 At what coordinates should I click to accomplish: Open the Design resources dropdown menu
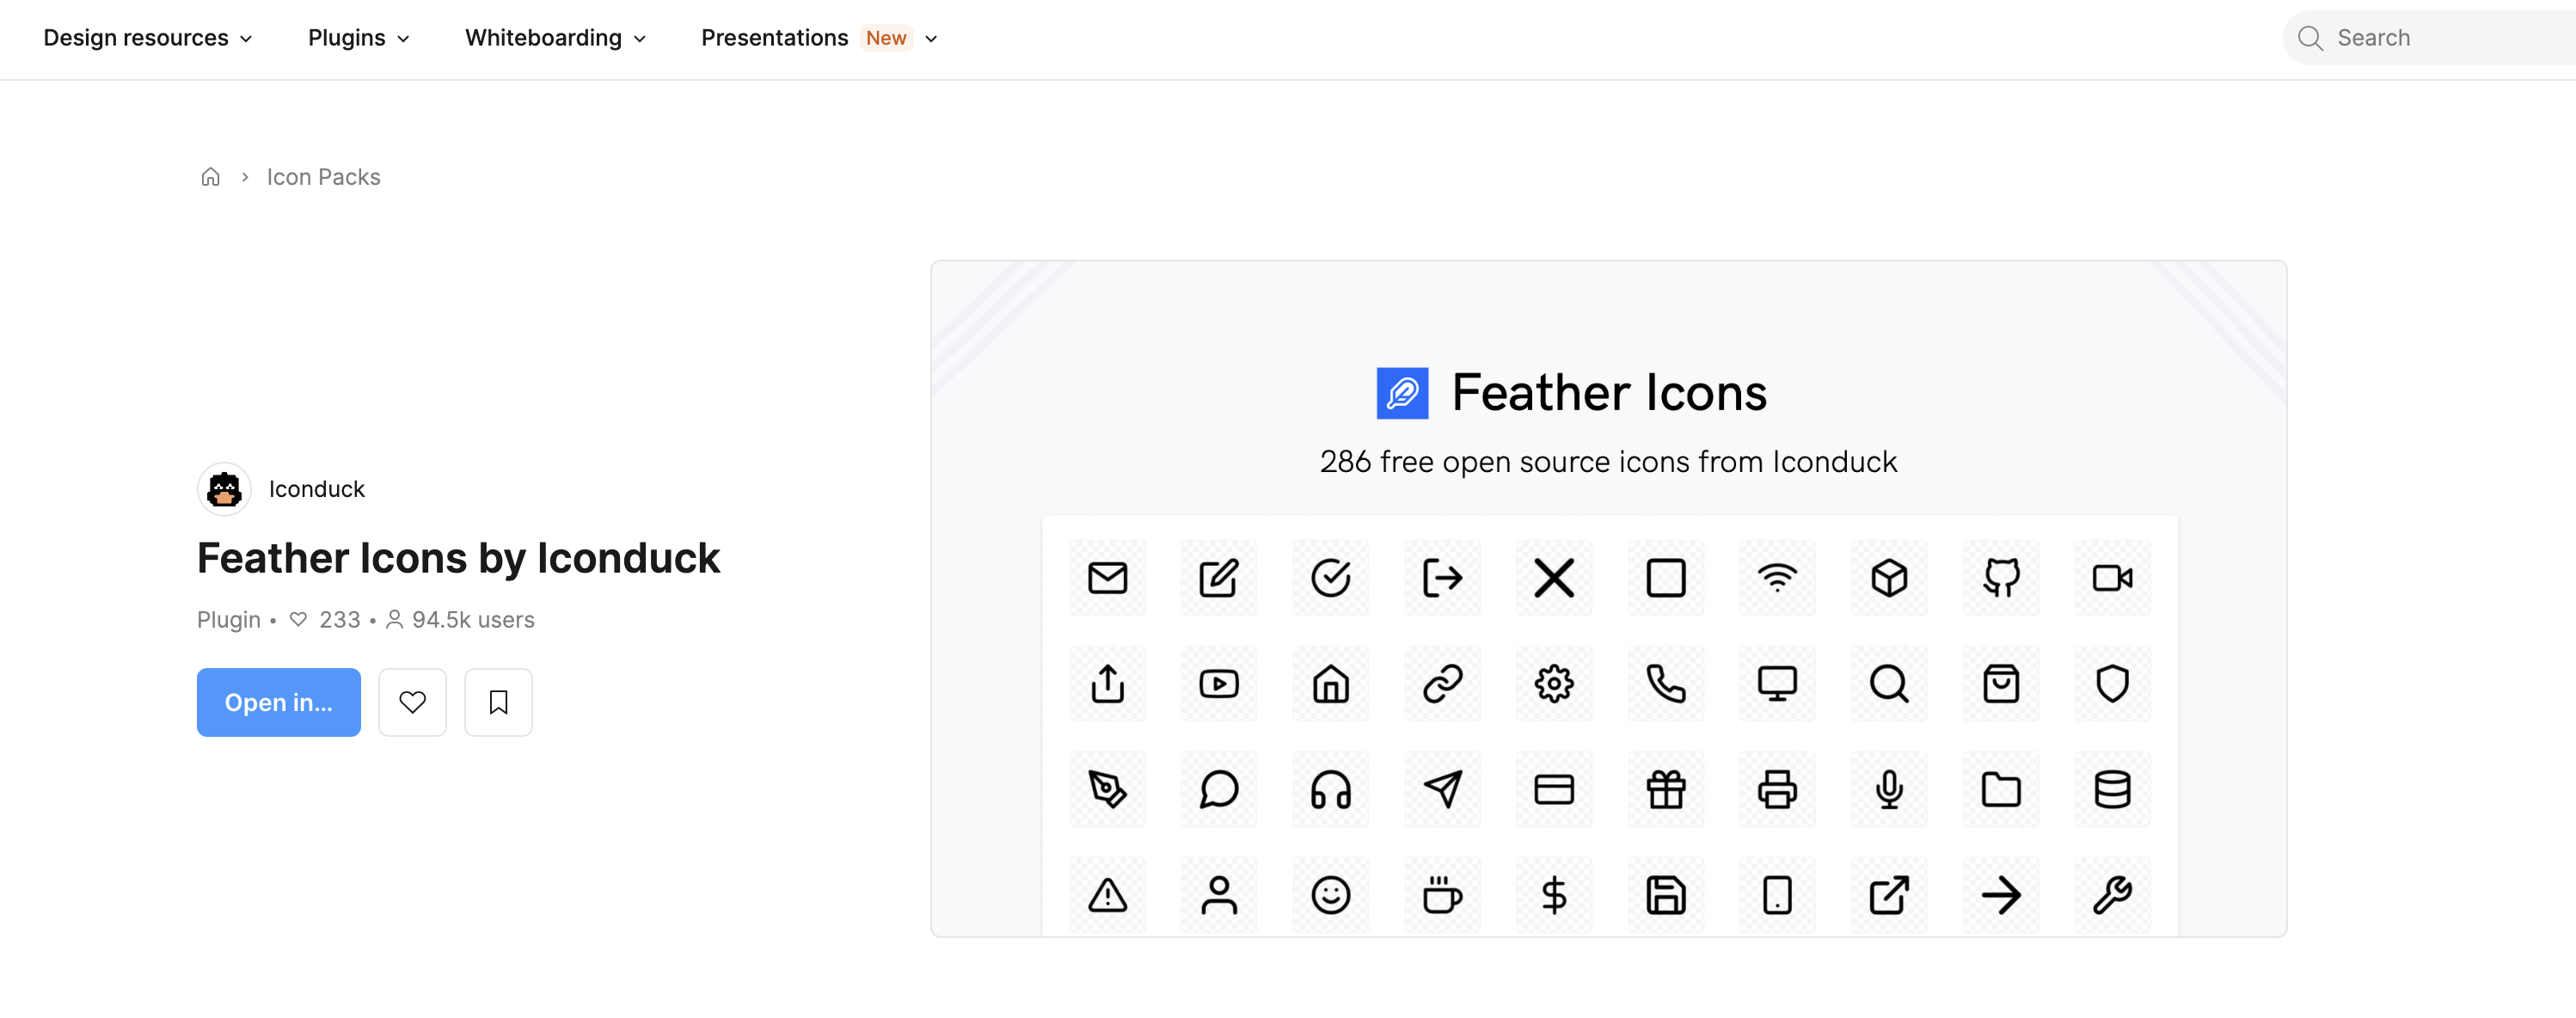(x=147, y=38)
